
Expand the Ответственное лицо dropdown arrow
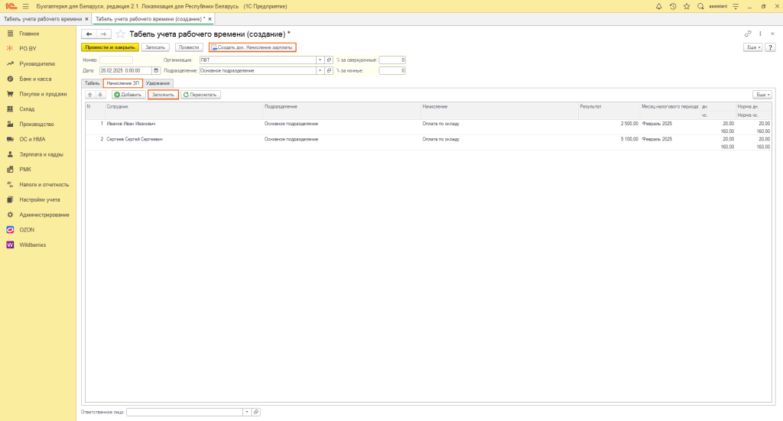point(247,412)
